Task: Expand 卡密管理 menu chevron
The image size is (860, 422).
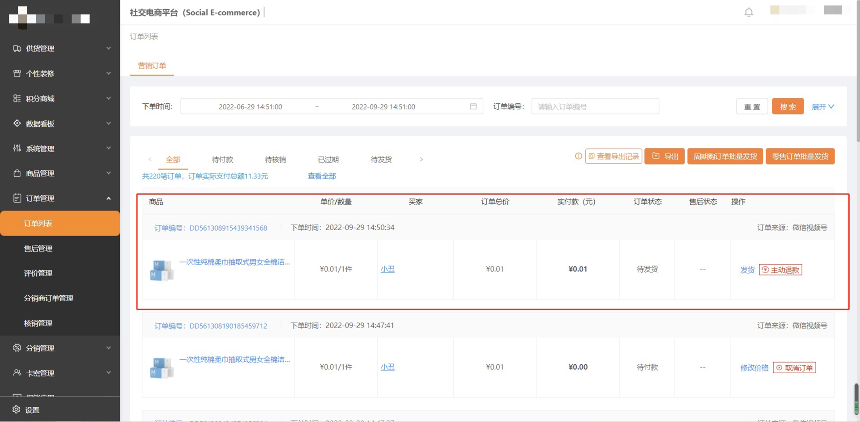Action: click(x=108, y=373)
